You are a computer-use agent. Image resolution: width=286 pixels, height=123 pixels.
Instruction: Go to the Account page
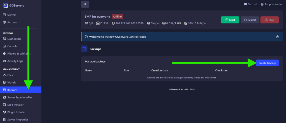pyautogui.click(x=12, y=22)
